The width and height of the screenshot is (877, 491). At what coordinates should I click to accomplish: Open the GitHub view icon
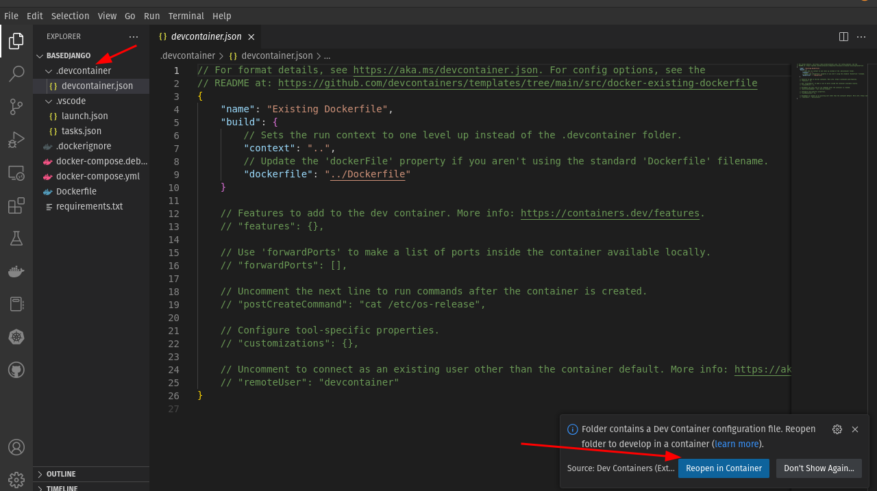(x=16, y=370)
